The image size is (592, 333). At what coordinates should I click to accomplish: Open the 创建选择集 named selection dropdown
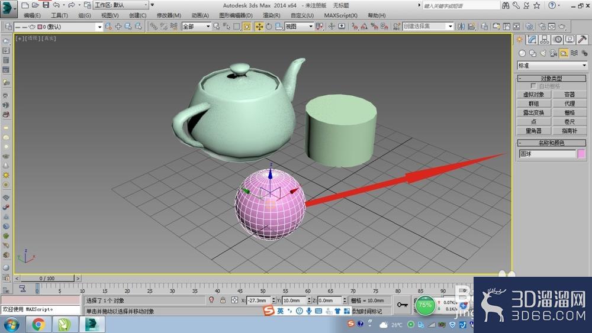(x=428, y=26)
